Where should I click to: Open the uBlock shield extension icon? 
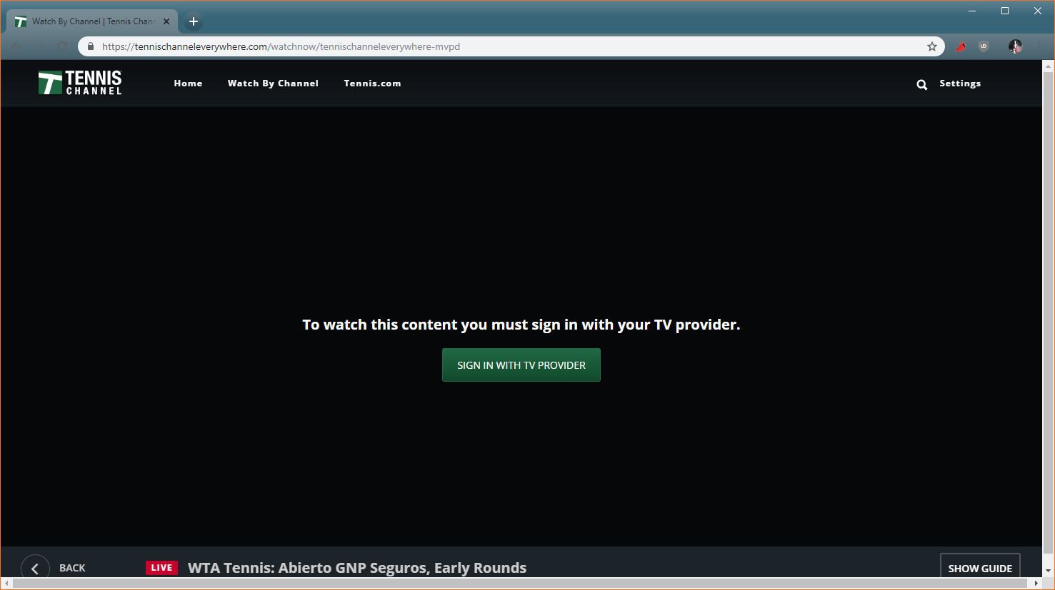(984, 46)
